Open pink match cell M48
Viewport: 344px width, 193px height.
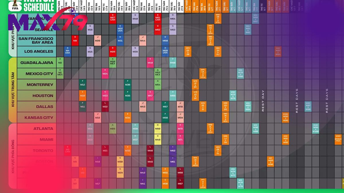[x=150, y=63]
